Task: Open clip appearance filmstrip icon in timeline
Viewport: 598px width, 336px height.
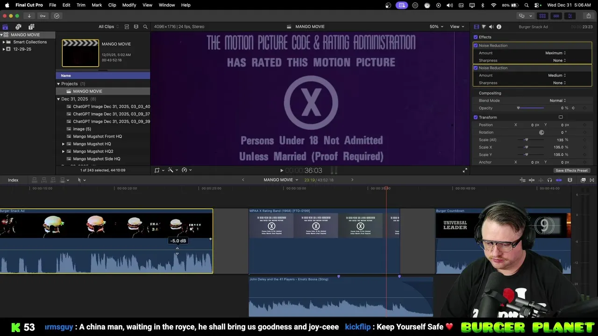Action: [570, 180]
